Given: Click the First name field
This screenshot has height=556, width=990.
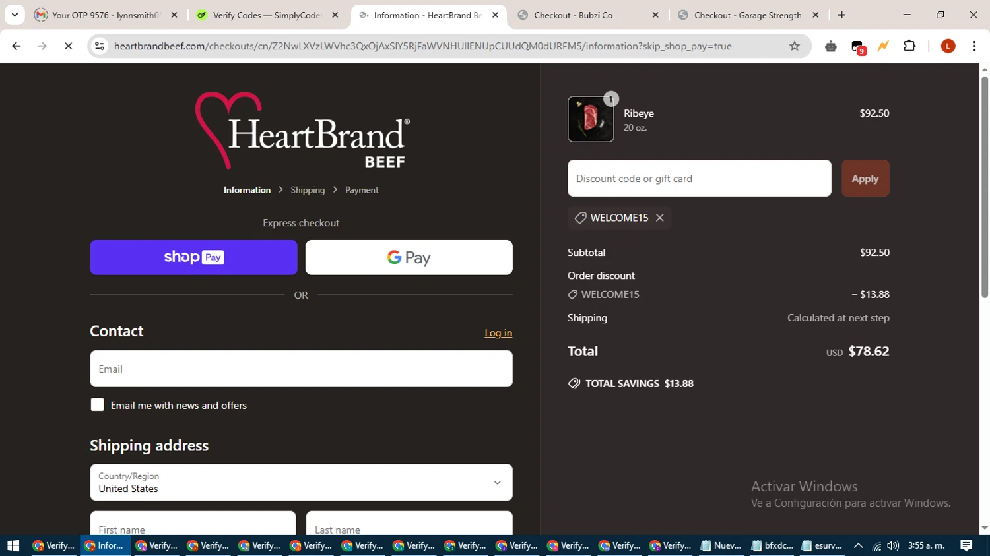Looking at the screenshot, I should [x=193, y=524].
